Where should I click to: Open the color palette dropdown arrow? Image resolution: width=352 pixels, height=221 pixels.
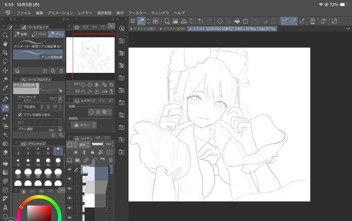click(x=62, y=190)
